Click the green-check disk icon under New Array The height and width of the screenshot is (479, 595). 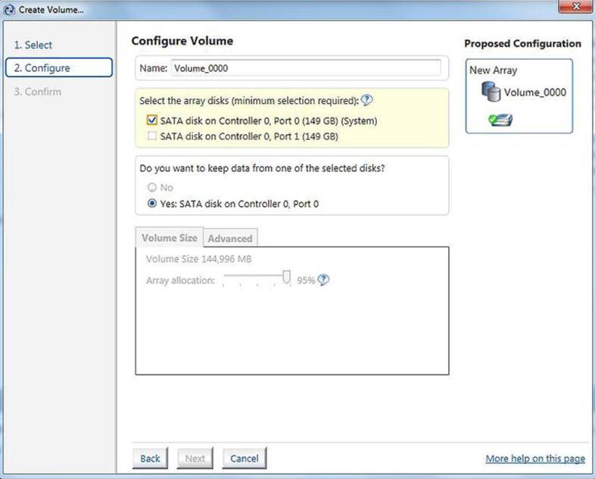(500, 120)
